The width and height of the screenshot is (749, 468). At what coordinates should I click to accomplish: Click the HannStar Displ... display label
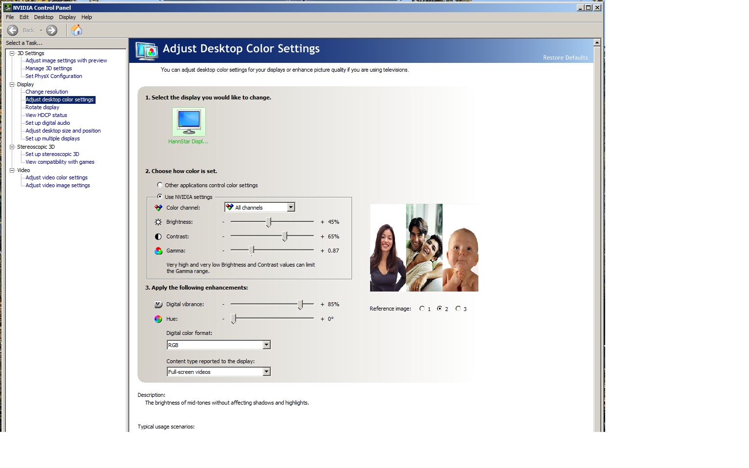click(188, 141)
